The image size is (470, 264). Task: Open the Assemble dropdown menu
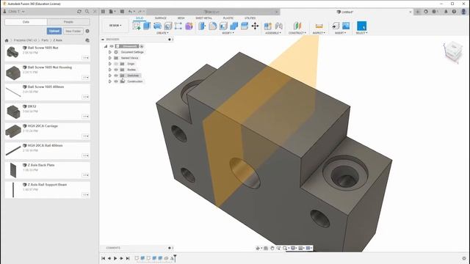click(273, 33)
